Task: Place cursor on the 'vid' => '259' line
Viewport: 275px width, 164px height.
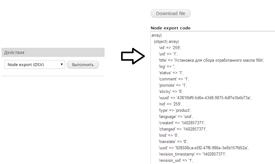Action: 170,48
